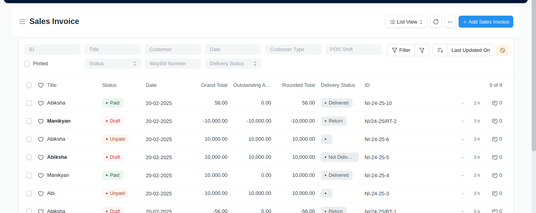Favorite the NI-24-25-10 invoice with heart icon
The width and height of the screenshot is (536, 213).
(x=41, y=103)
